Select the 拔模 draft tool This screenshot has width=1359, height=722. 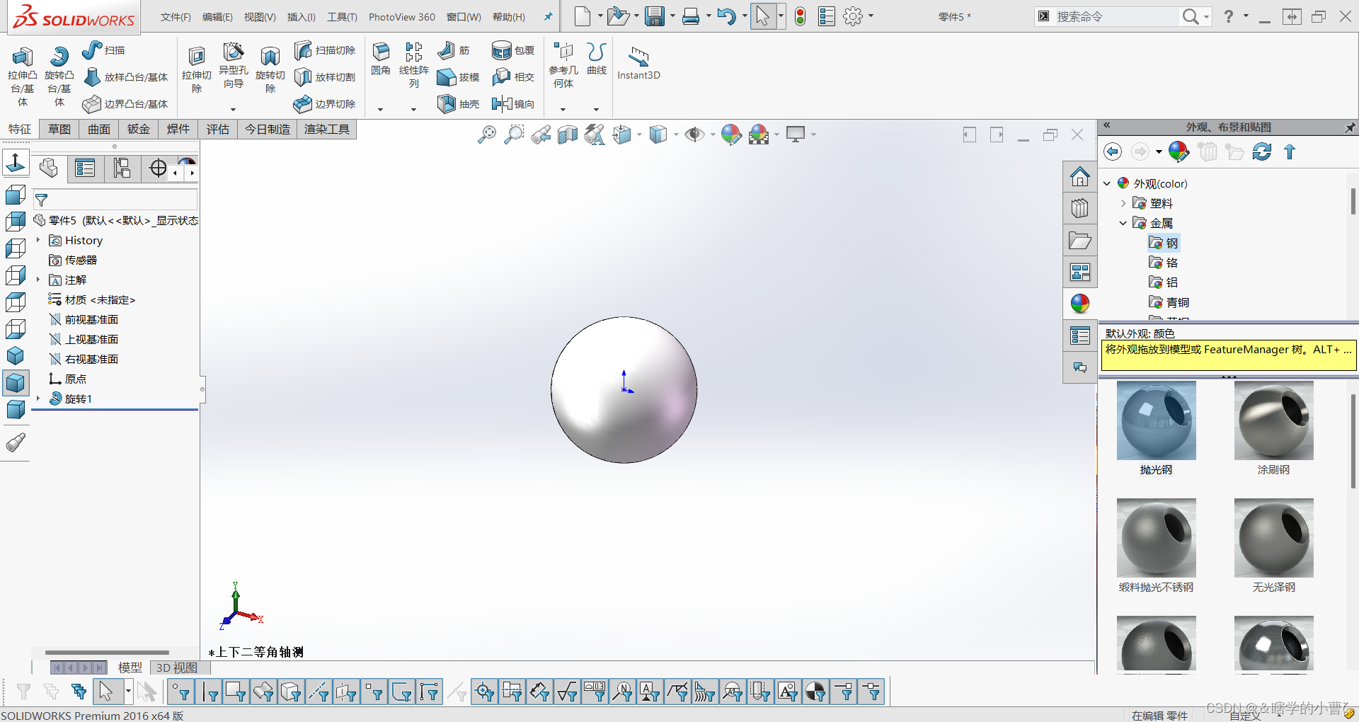(459, 77)
